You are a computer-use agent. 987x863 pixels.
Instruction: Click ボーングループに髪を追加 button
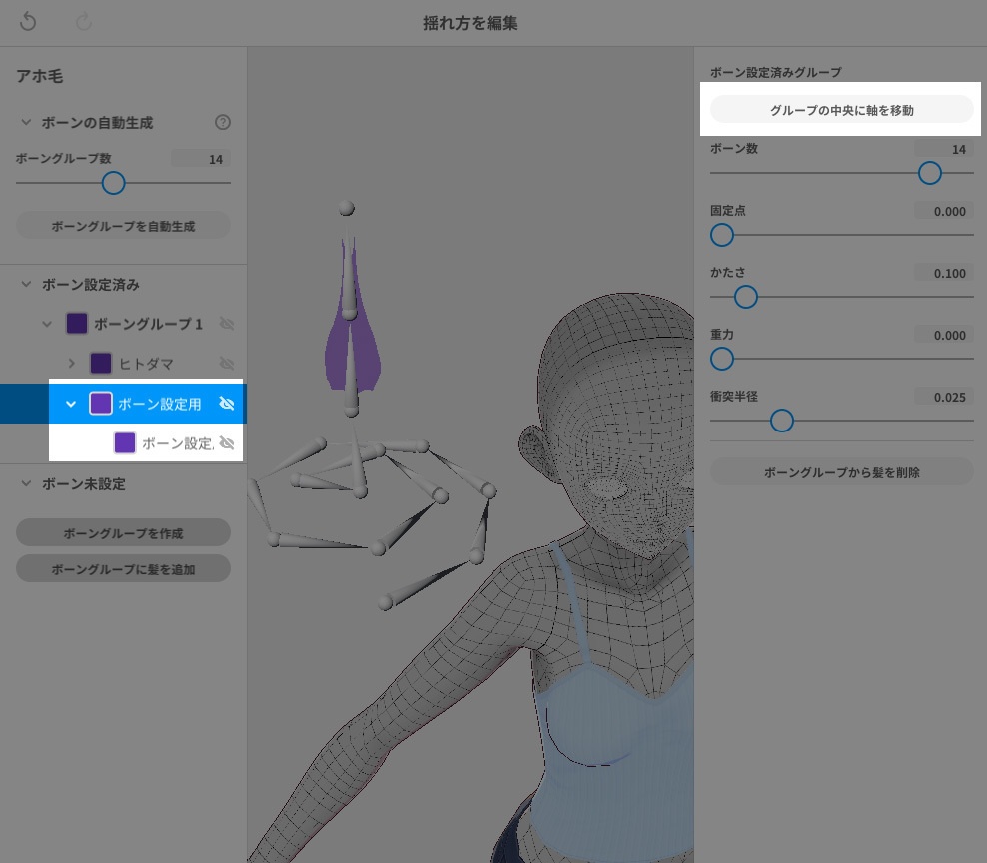124,569
